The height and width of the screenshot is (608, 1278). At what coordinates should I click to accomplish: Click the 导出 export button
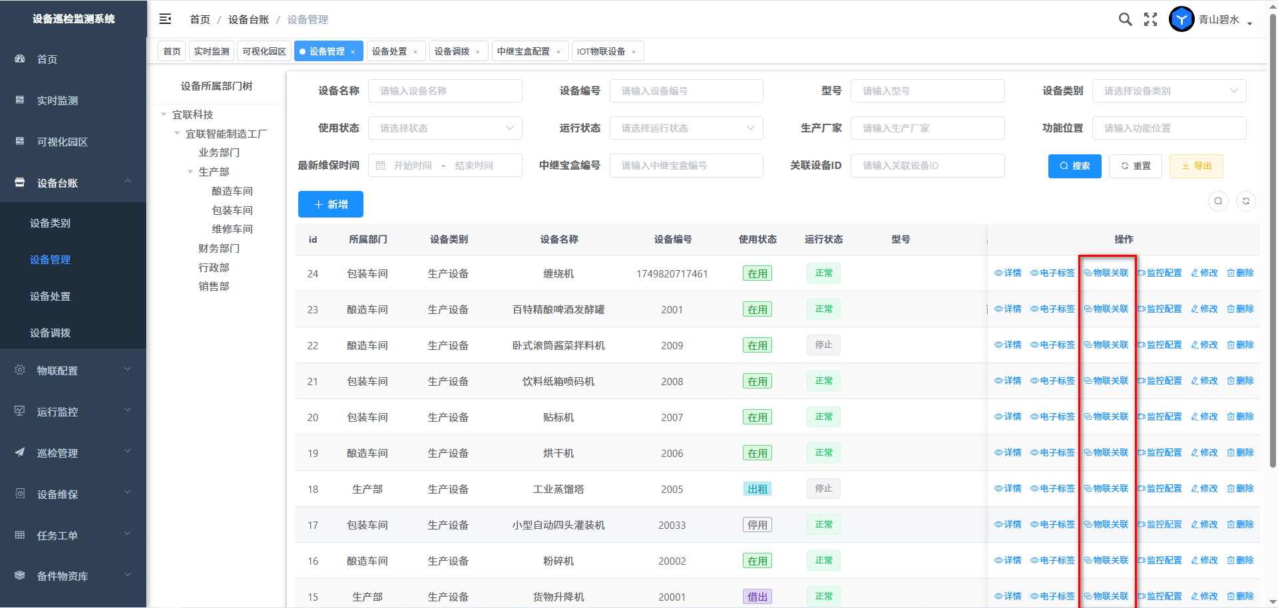pyautogui.click(x=1196, y=166)
